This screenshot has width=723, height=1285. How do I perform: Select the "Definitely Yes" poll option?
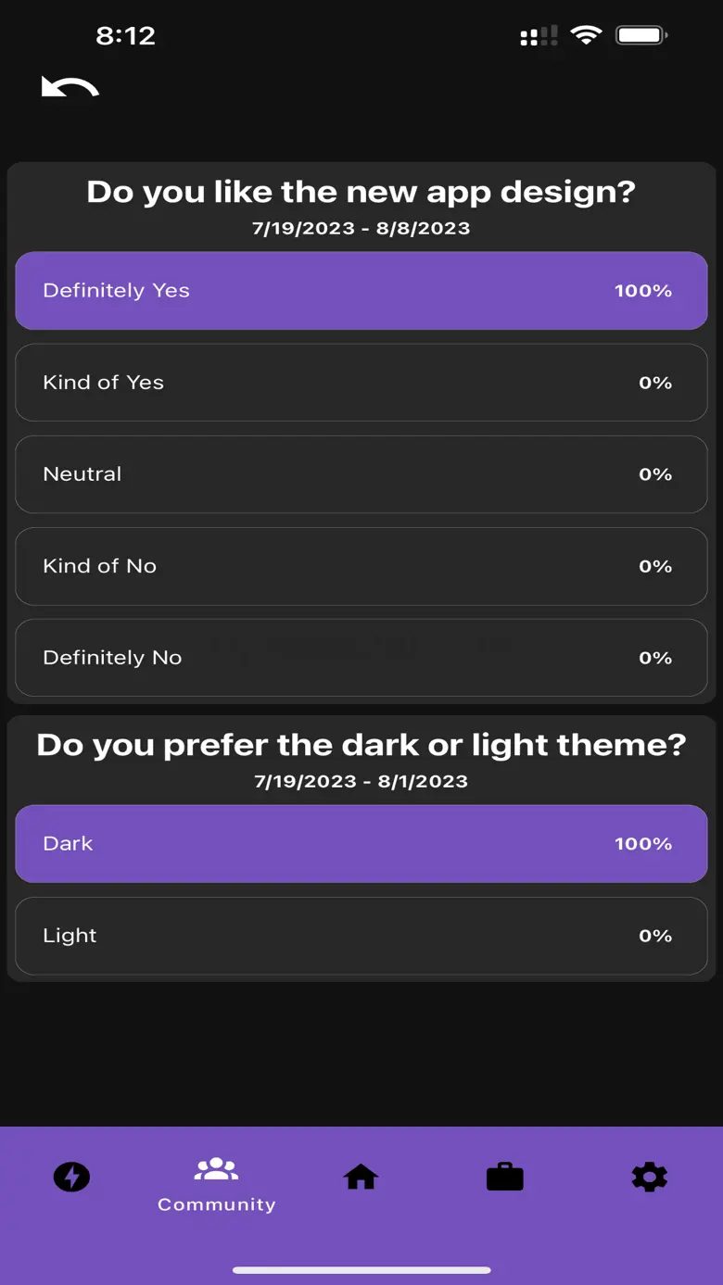(x=361, y=291)
